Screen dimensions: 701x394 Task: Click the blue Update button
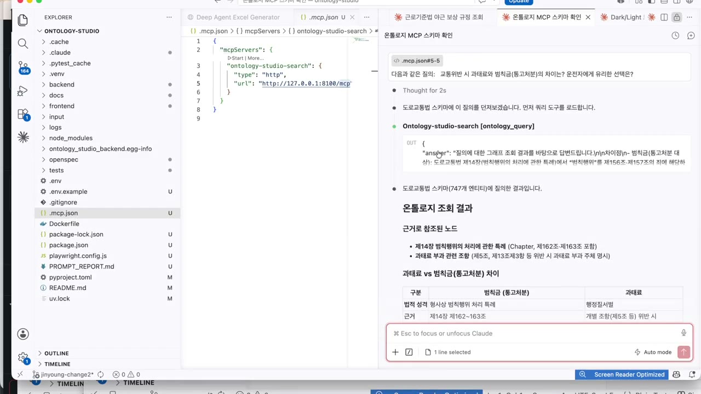click(x=519, y=2)
